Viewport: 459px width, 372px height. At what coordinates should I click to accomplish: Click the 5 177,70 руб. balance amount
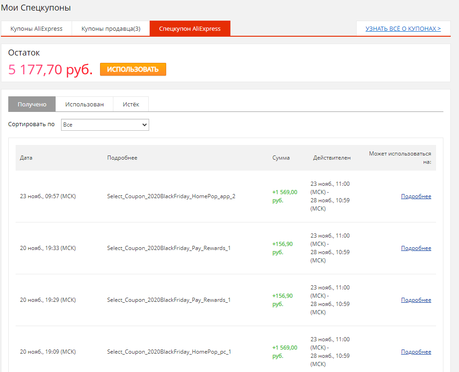(50, 70)
